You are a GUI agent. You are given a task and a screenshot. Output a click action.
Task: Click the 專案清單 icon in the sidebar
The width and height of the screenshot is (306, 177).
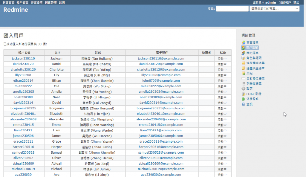(x=243, y=42)
